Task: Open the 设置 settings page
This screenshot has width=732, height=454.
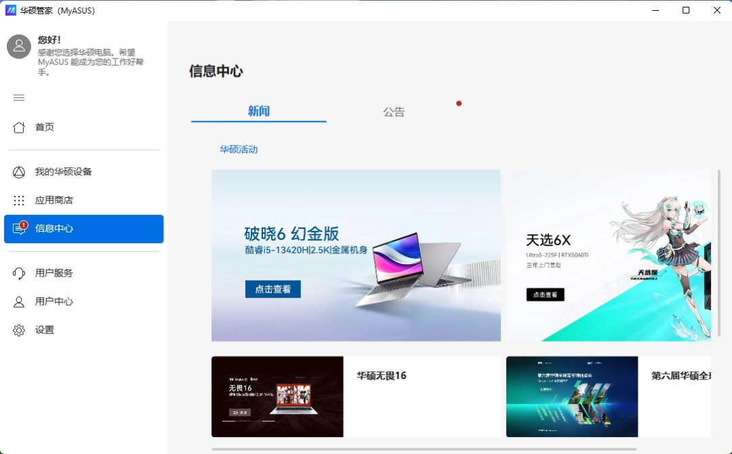Action: click(44, 330)
